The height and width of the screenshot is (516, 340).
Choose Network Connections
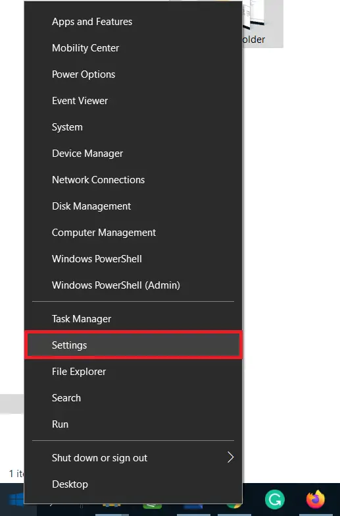[x=133, y=180]
